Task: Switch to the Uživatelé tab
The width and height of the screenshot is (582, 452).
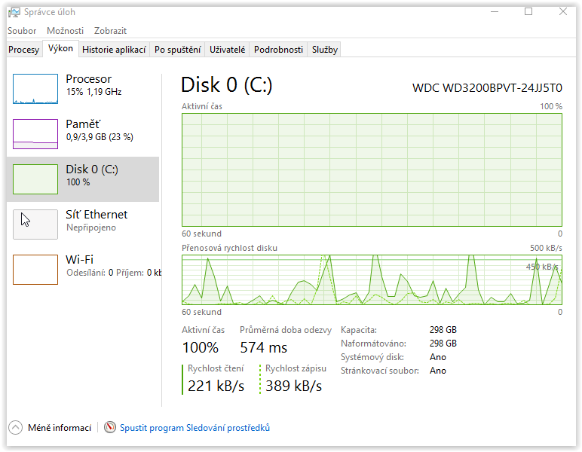Action: point(227,50)
